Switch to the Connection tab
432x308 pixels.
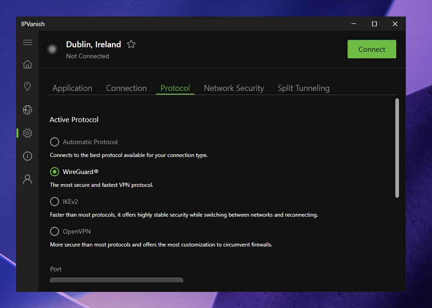pos(126,88)
